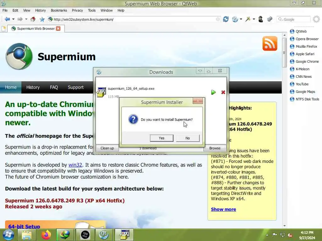Open the magic wand tool icon
The image size is (322, 241).
click(x=248, y=19)
